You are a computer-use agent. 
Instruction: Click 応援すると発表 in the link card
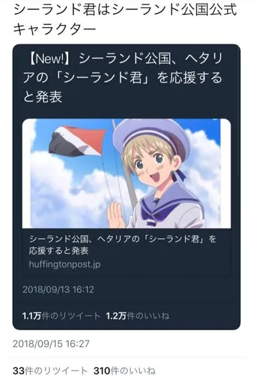coord(59,251)
